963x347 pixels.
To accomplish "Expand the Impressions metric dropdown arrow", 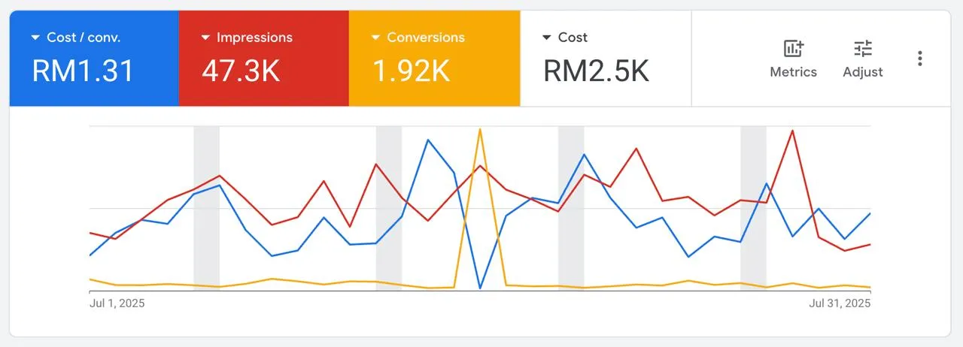I will 205,38.
